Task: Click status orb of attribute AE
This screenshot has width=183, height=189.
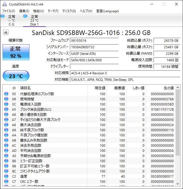Action: click(x=6, y=156)
